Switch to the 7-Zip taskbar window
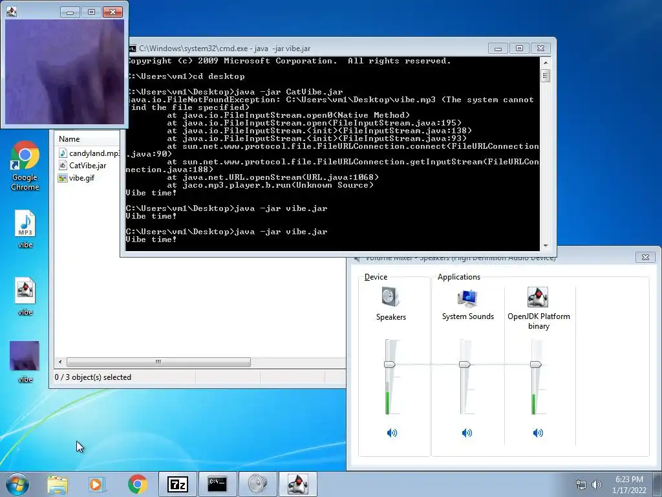The width and height of the screenshot is (662, 497). (x=177, y=484)
